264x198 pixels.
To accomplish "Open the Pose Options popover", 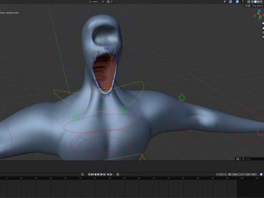I will tap(257, 5).
